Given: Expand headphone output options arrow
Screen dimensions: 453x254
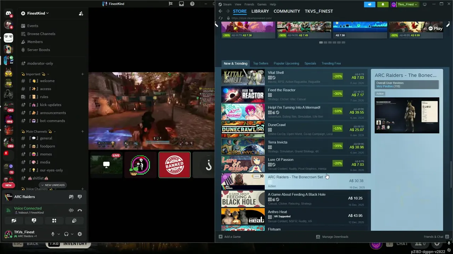Looking at the screenshot, I should pyautogui.click(x=72, y=234).
